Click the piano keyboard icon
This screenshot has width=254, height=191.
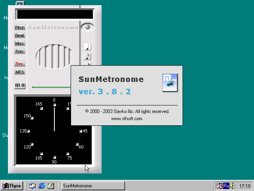20,86
